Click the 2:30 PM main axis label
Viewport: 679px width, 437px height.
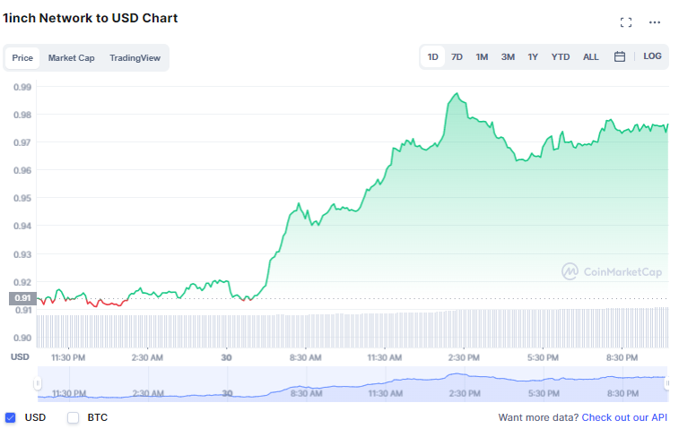coord(464,358)
